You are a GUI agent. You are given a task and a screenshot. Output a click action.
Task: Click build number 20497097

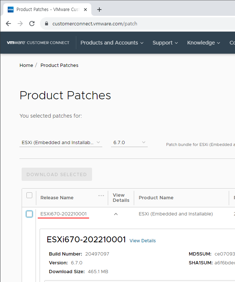[x=97, y=254]
